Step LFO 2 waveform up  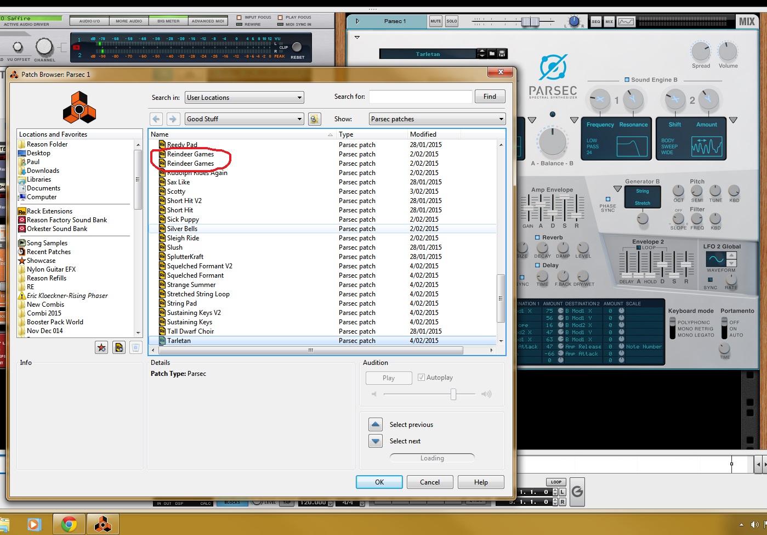731,256
